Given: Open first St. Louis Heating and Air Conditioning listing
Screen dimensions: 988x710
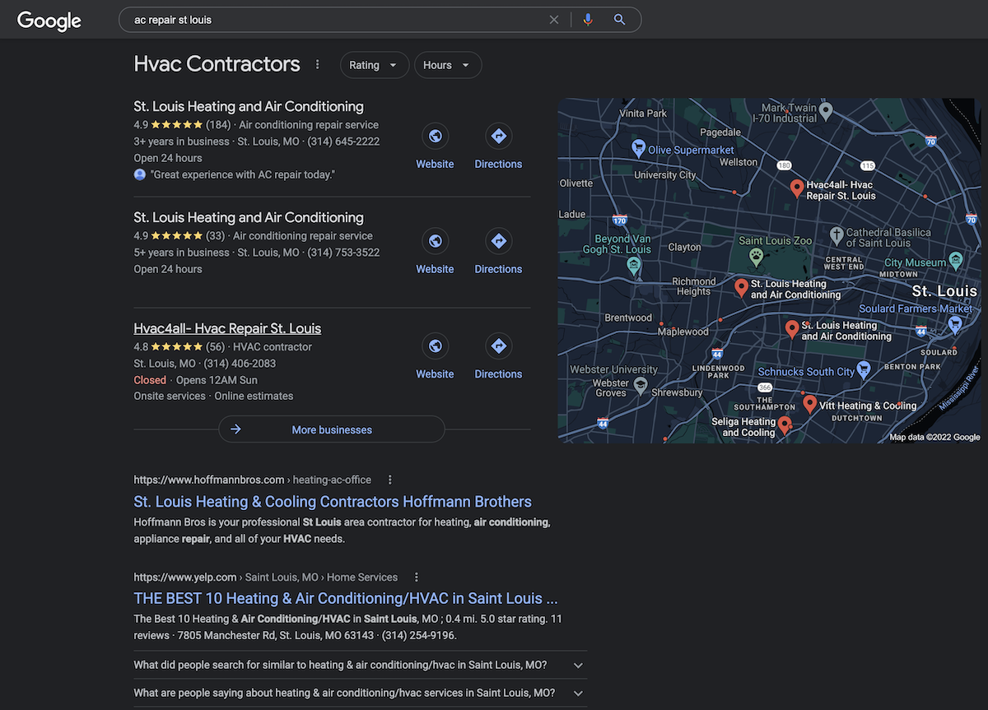Looking at the screenshot, I should click(x=249, y=106).
